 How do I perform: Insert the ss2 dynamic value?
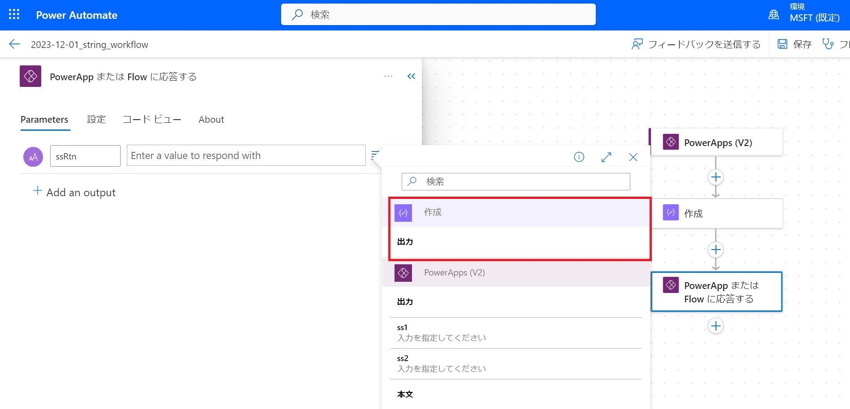516,364
